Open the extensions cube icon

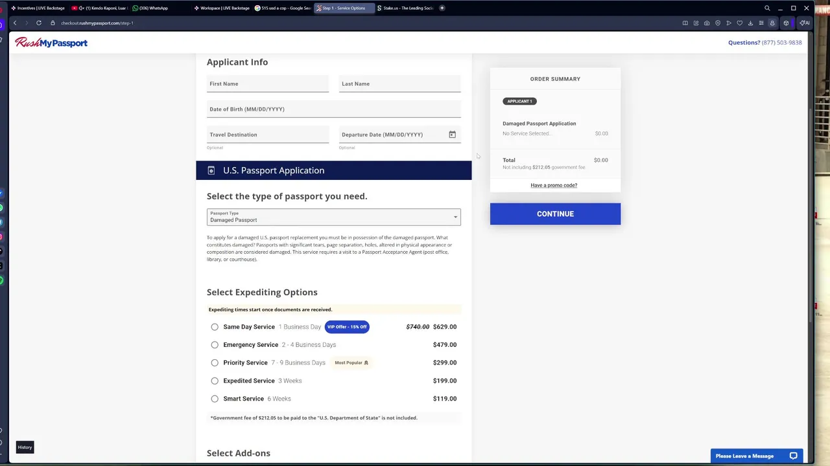tap(786, 23)
